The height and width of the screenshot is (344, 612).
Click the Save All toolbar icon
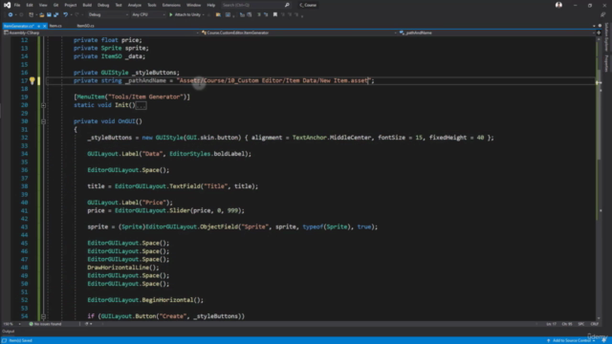[55, 15]
